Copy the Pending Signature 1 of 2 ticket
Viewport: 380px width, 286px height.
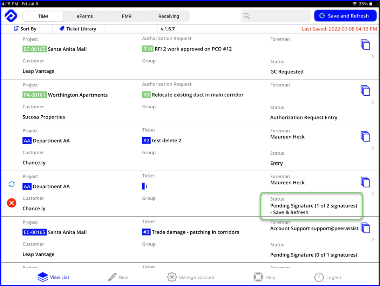(365, 182)
